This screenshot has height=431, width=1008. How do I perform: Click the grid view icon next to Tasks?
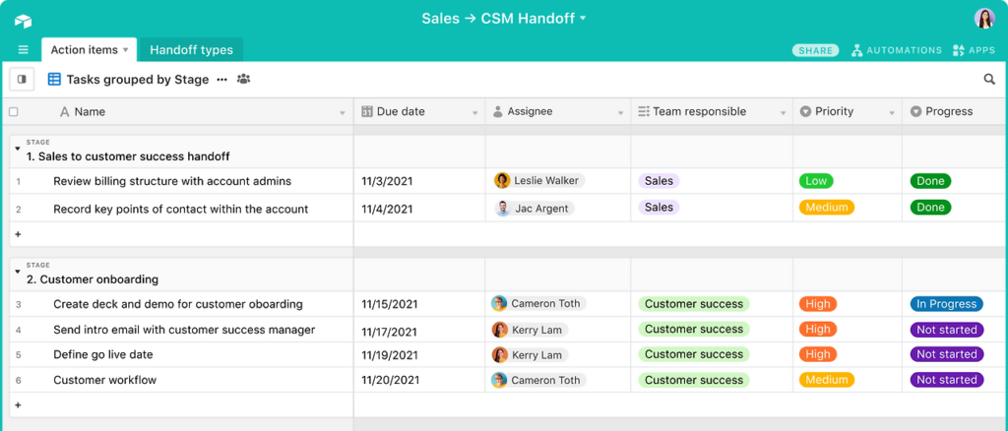coord(54,80)
